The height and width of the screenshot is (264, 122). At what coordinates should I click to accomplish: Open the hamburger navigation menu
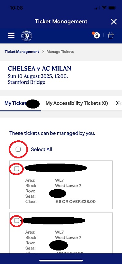11,35
